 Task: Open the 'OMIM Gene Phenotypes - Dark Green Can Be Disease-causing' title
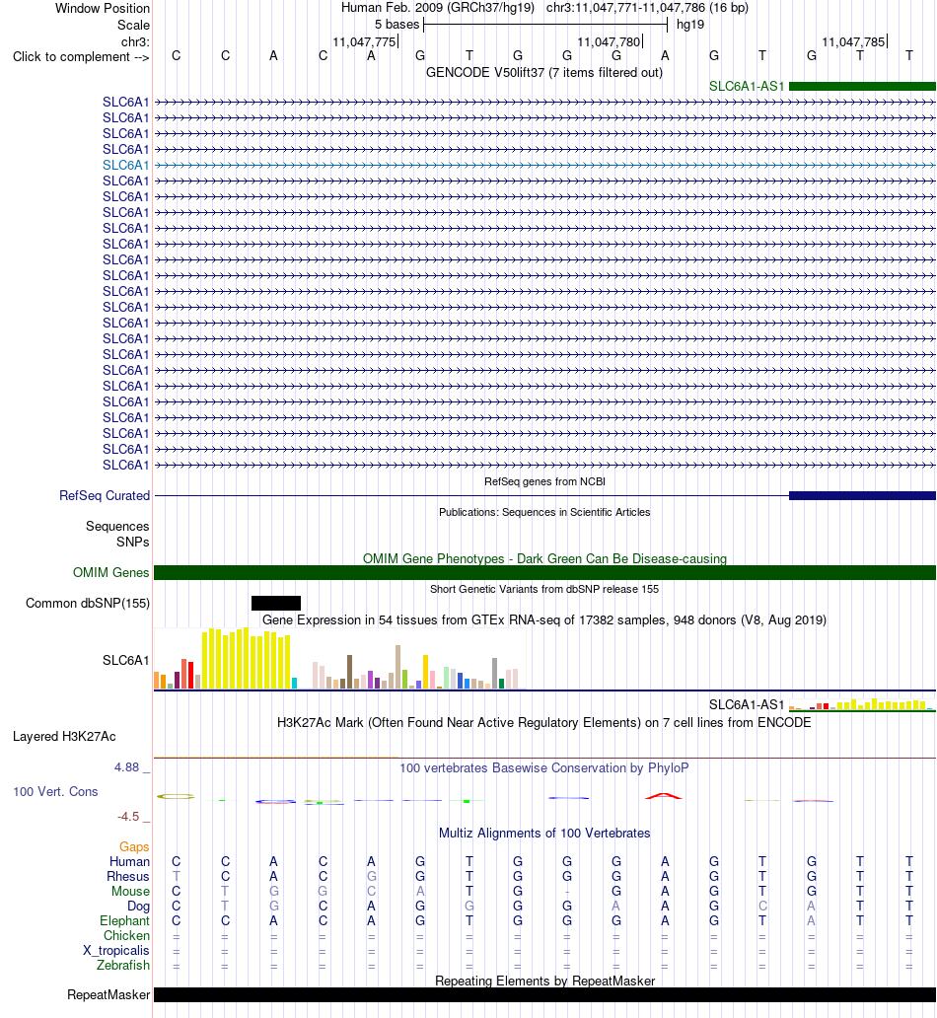pyautogui.click(x=544, y=559)
